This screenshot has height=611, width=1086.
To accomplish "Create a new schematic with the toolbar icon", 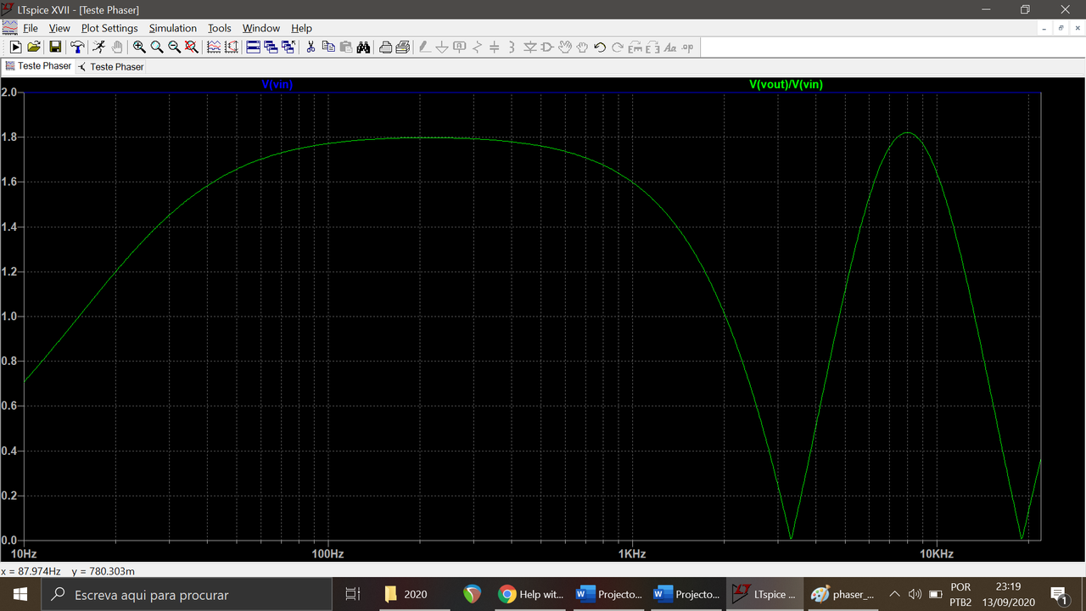I will 15,48.
